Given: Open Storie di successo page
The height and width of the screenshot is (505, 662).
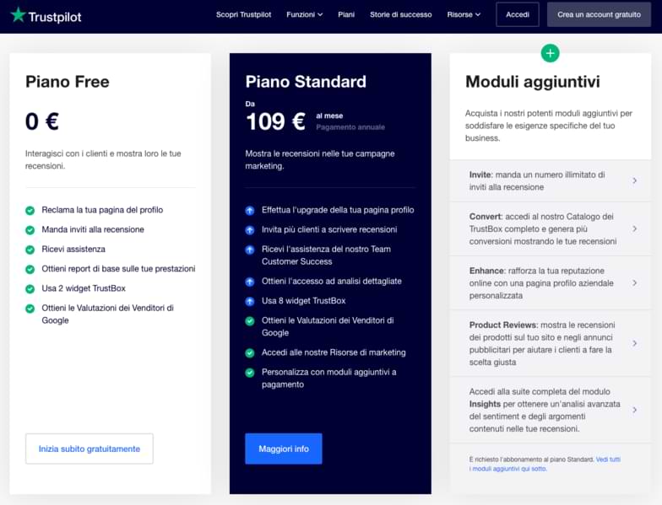Looking at the screenshot, I should tap(400, 14).
